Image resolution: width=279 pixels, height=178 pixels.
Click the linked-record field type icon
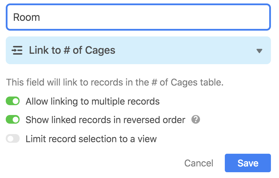(17, 50)
